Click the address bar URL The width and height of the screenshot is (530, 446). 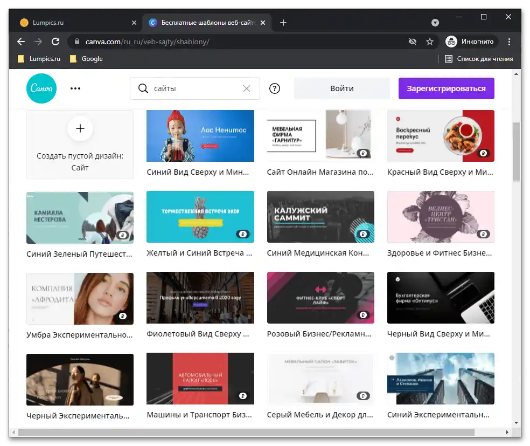148,42
